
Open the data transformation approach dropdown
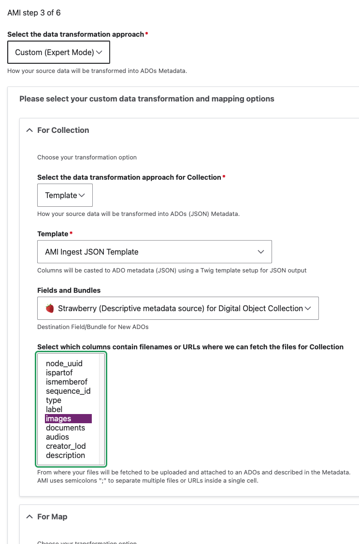[x=58, y=52]
